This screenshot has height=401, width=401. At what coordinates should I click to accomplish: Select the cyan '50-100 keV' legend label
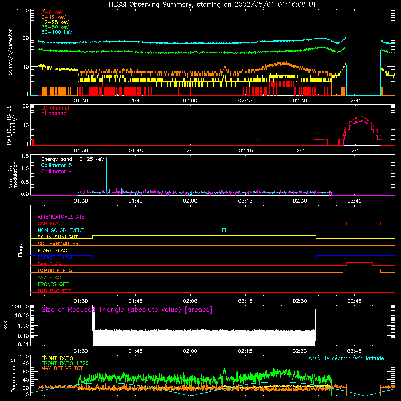[x=57, y=32]
